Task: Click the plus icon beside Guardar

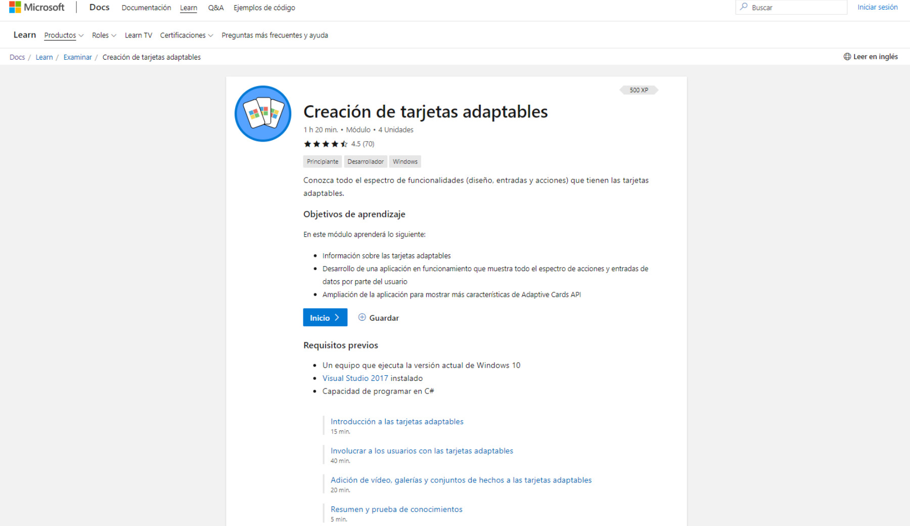Action: tap(362, 317)
